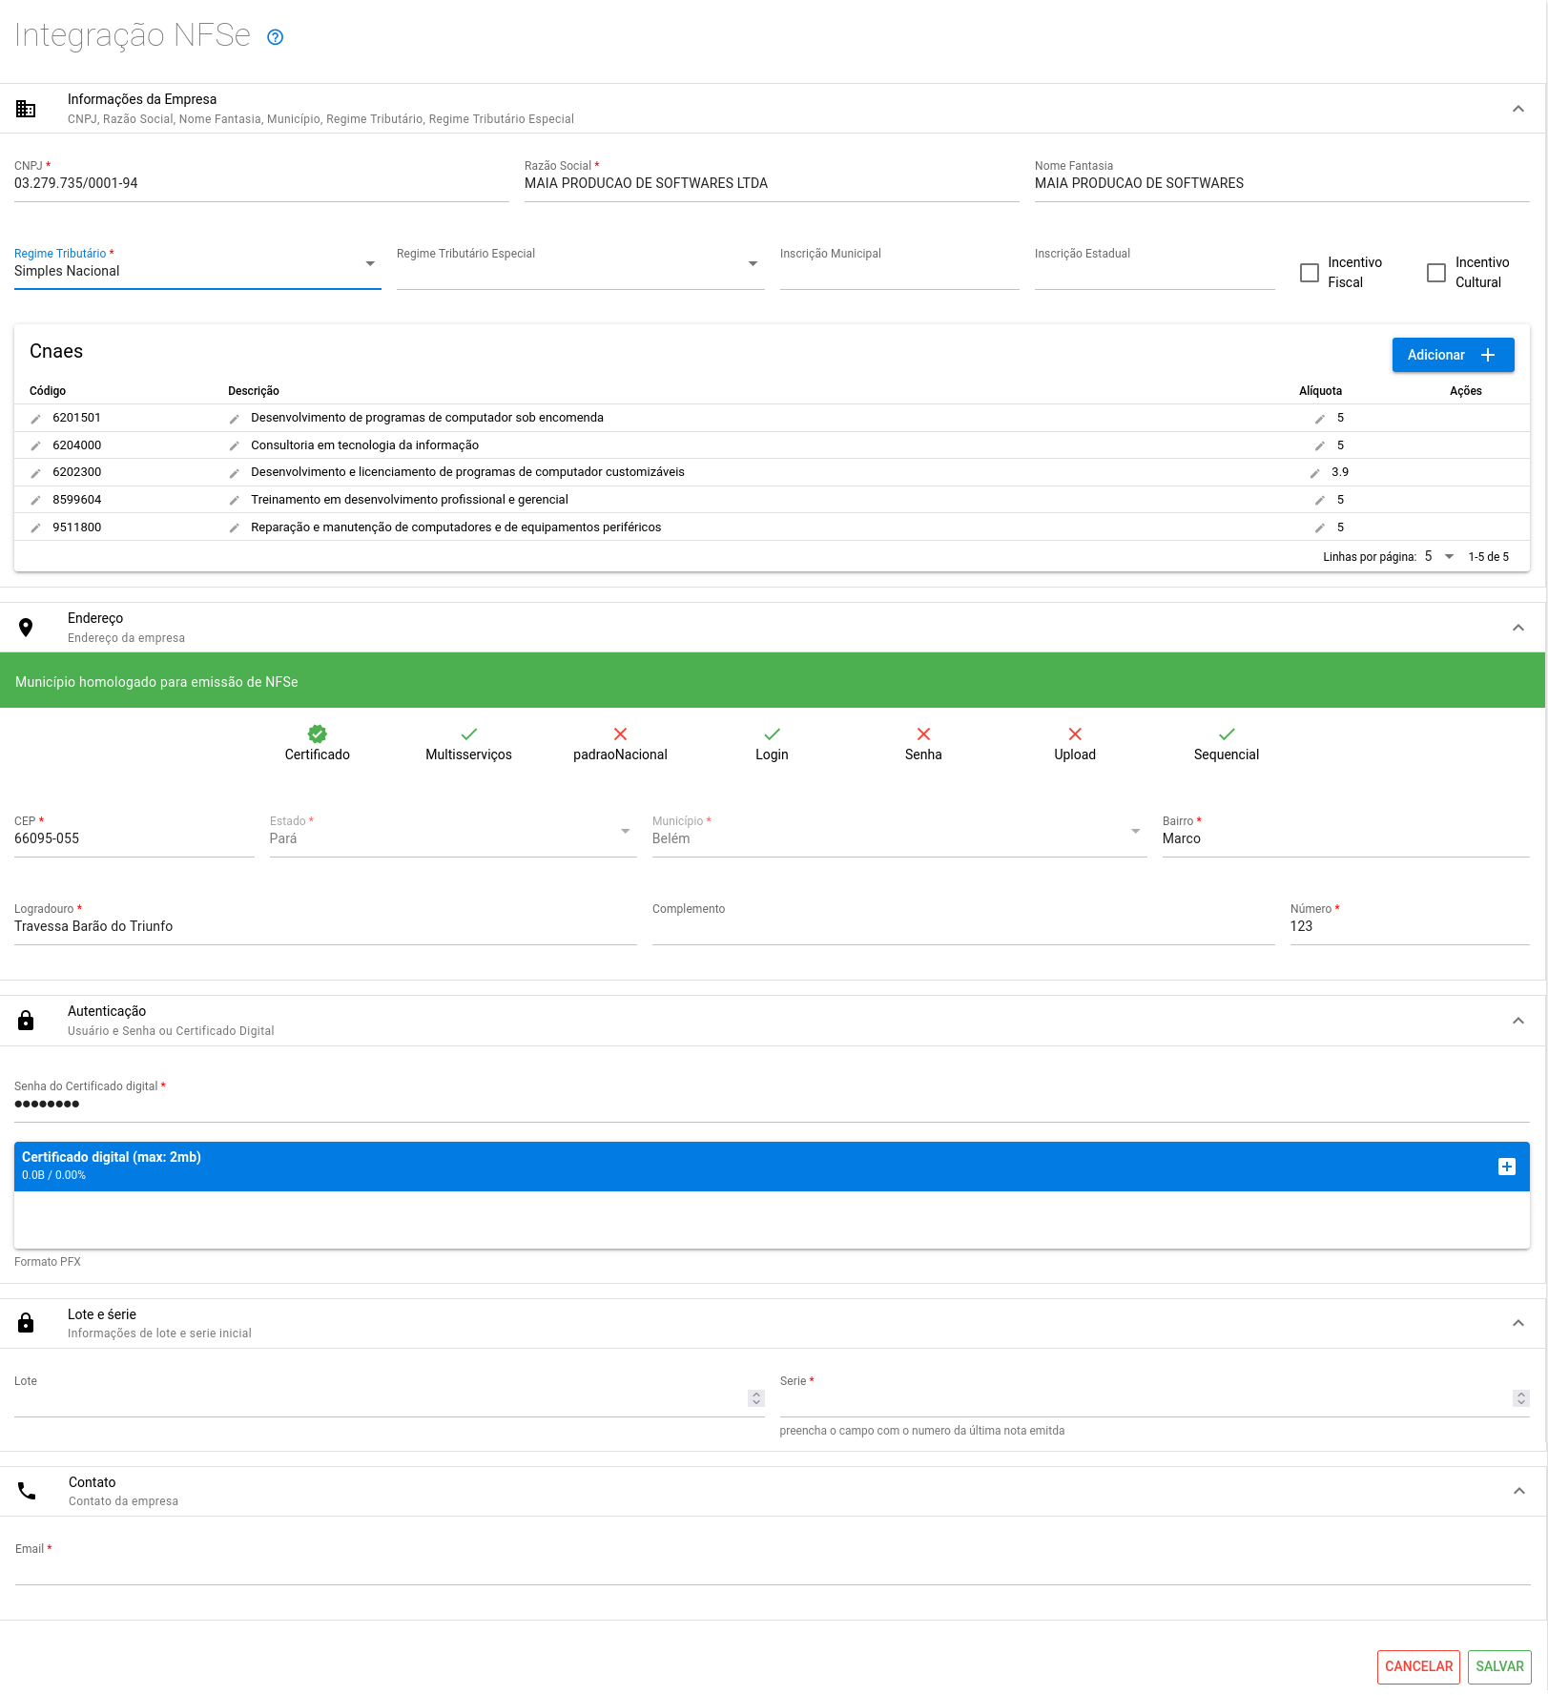Edit description of Consultoria em tecnologia da informação
1548x1695 pixels.
(234, 446)
